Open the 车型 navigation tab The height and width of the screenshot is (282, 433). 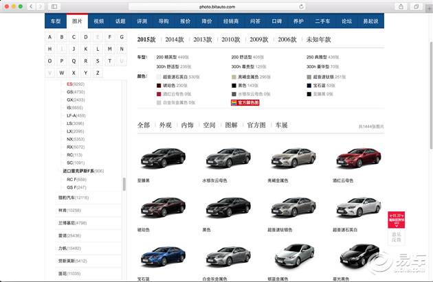click(x=56, y=21)
